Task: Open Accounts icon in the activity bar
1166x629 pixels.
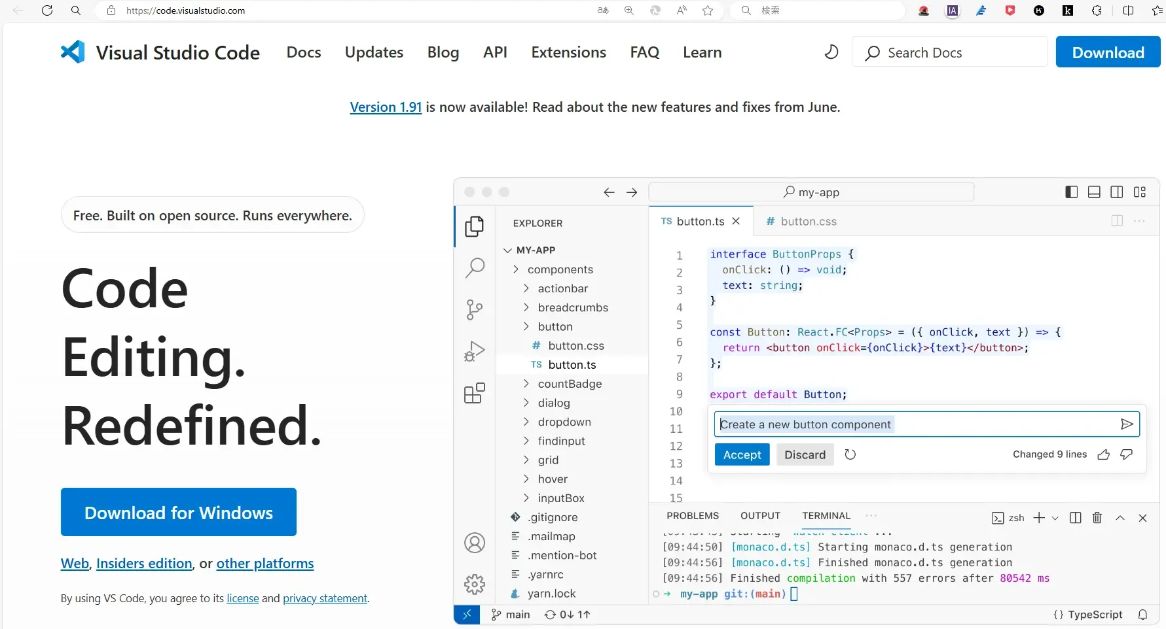Action: coord(475,543)
